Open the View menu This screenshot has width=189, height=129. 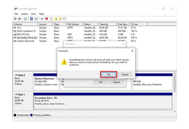pos(33,14)
